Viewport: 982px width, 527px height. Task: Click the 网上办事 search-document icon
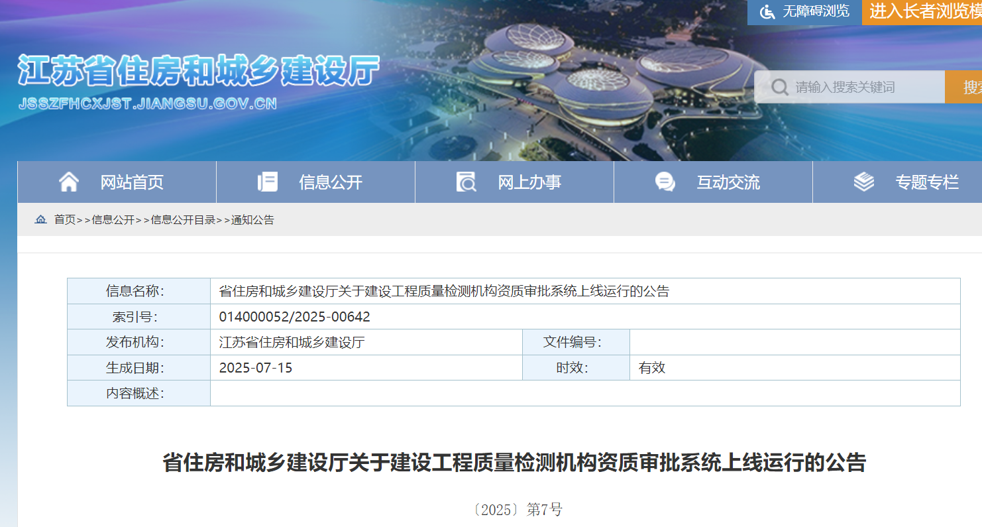tap(466, 182)
